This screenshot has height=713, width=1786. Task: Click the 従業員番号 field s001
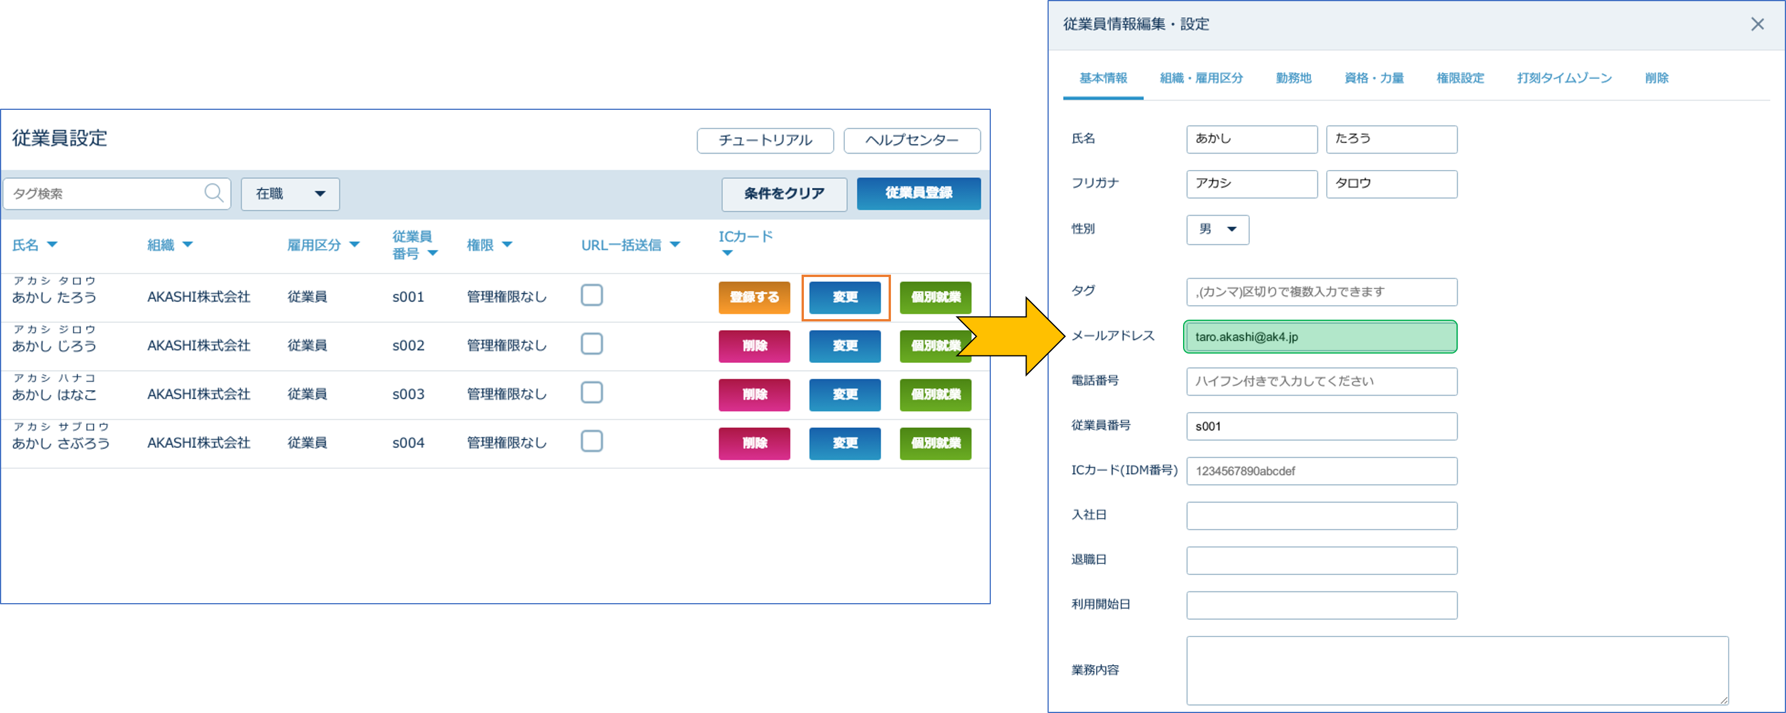[x=1322, y=427]
